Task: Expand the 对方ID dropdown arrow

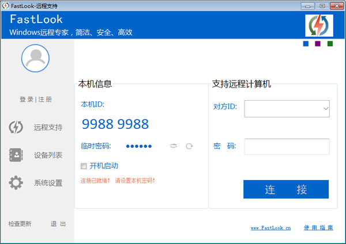Action: click(x=326, y=109)
